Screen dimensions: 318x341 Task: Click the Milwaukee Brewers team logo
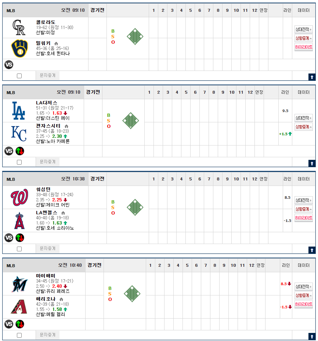[19, 49]
